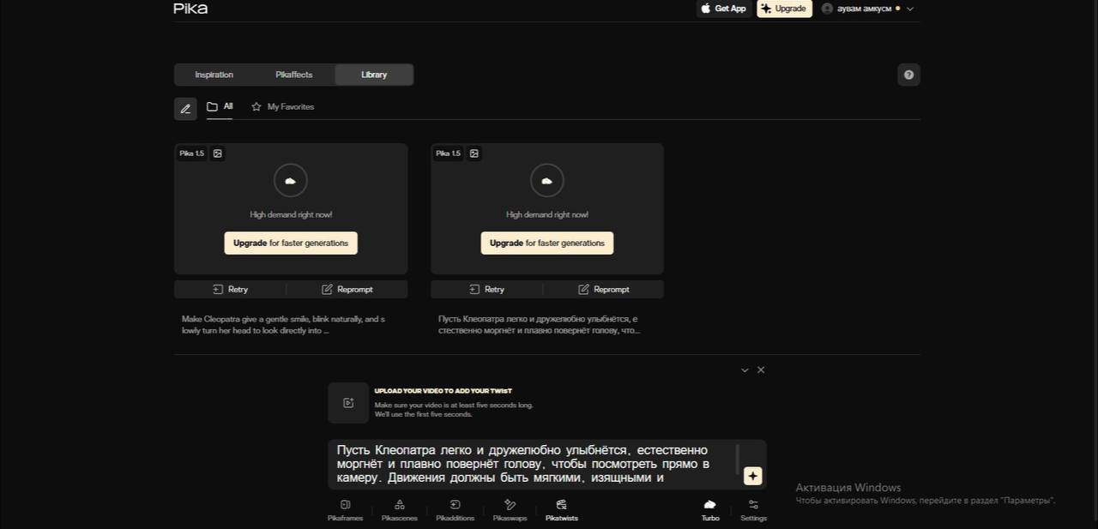Click the prompt field scrollbar
Viewport: 1098px width, 529px height.
pyautogui.click(x=737, y=459)
